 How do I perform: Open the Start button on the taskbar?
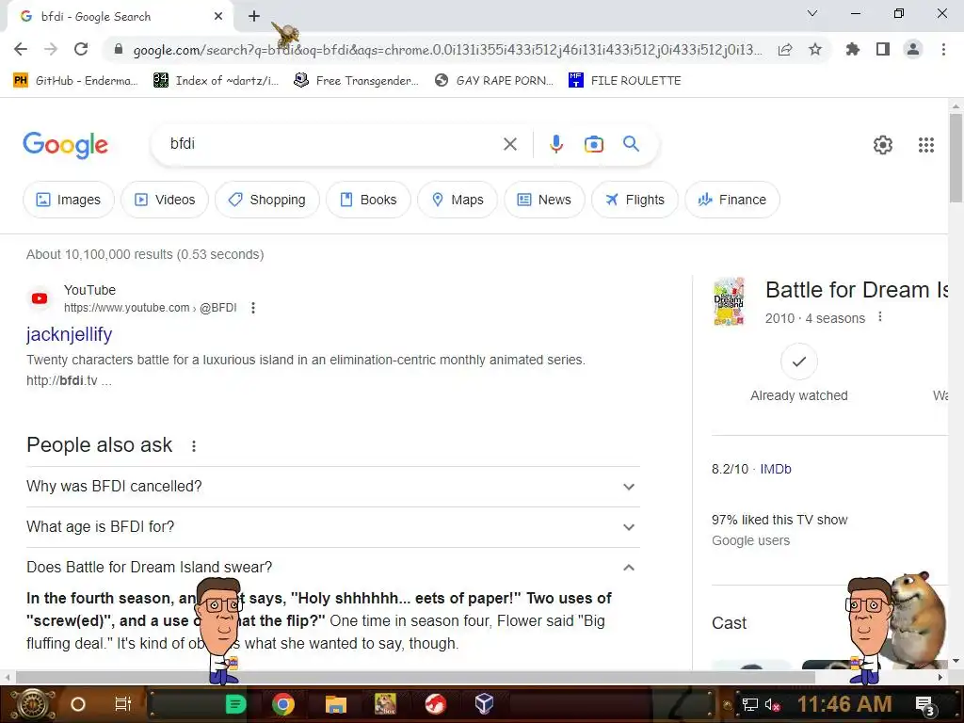(33, 704)
